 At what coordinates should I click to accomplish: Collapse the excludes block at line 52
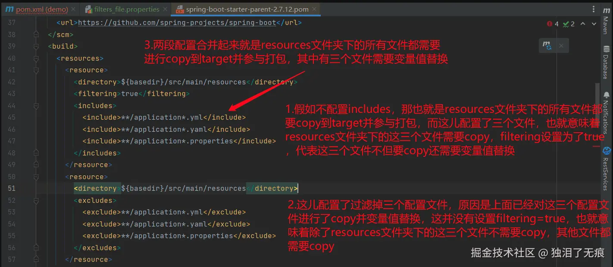(x=36, y=200)
